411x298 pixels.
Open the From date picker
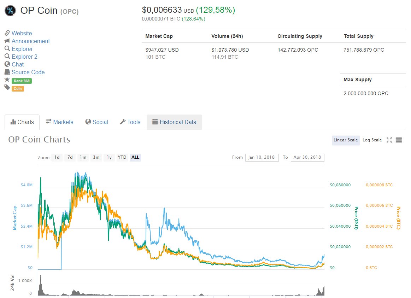(262, 157)
